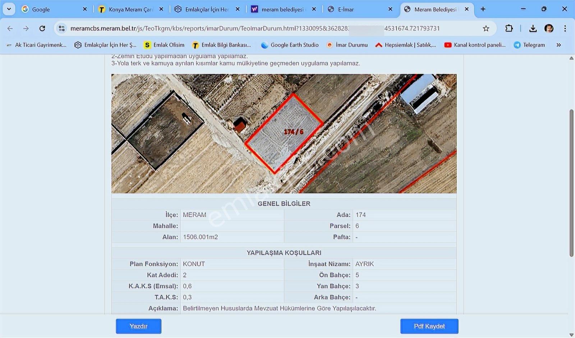Close the Emlakçılar İçin Her tab

[238, 9]
